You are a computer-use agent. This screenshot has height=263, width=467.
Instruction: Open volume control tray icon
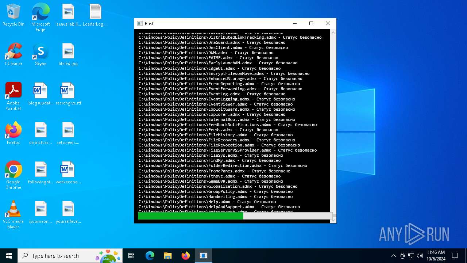tap(420, 256)
